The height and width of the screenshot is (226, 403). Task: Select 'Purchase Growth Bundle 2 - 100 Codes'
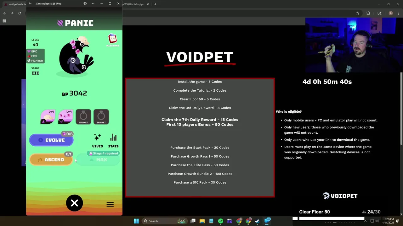200,174
